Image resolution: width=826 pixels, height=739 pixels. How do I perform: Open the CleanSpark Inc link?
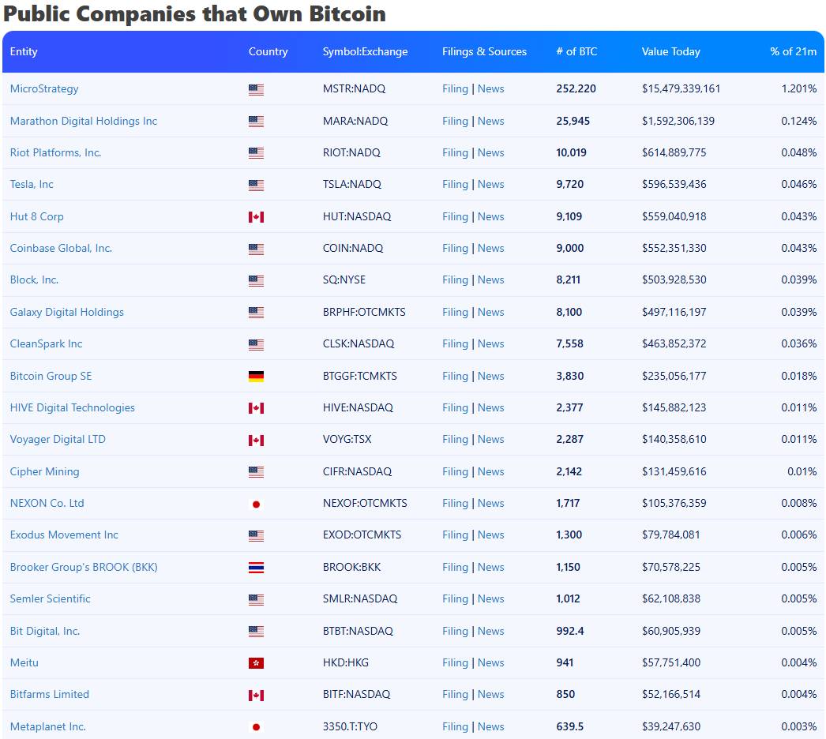coord(47,343)
